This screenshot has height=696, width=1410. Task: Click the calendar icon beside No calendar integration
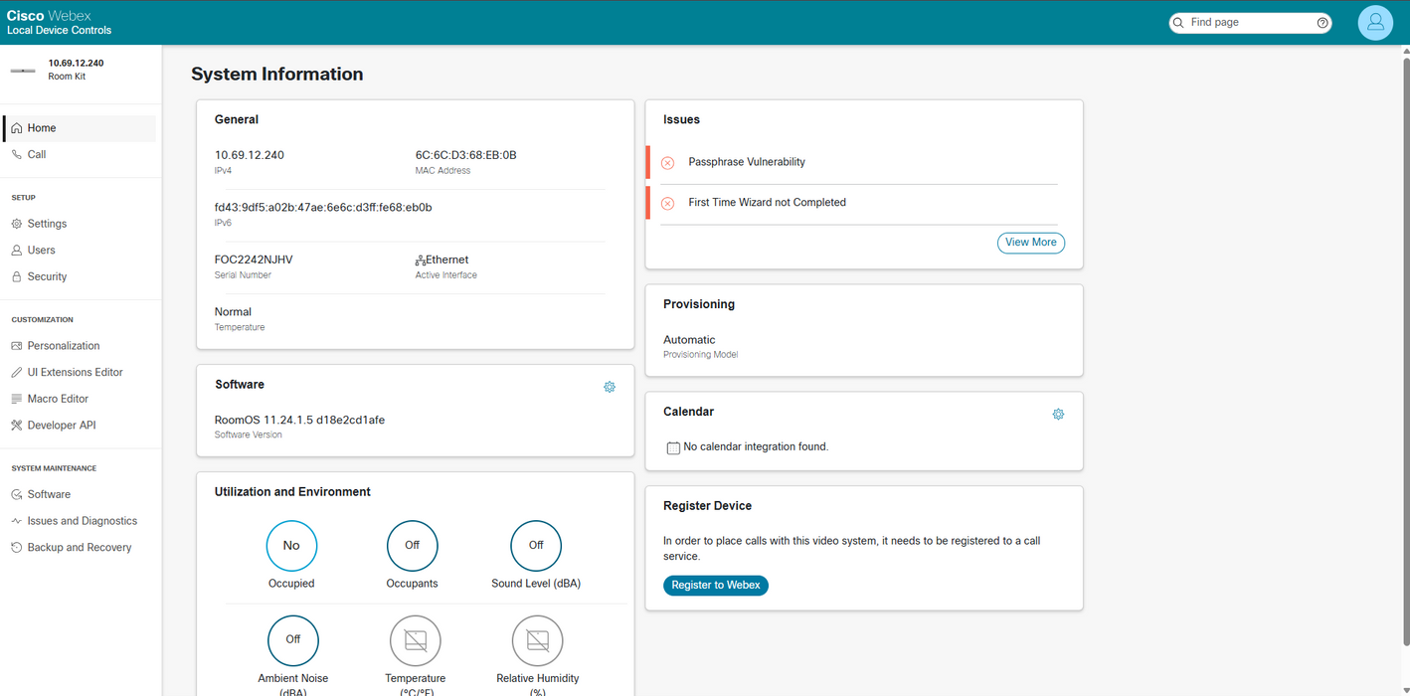tap(673, 448)
